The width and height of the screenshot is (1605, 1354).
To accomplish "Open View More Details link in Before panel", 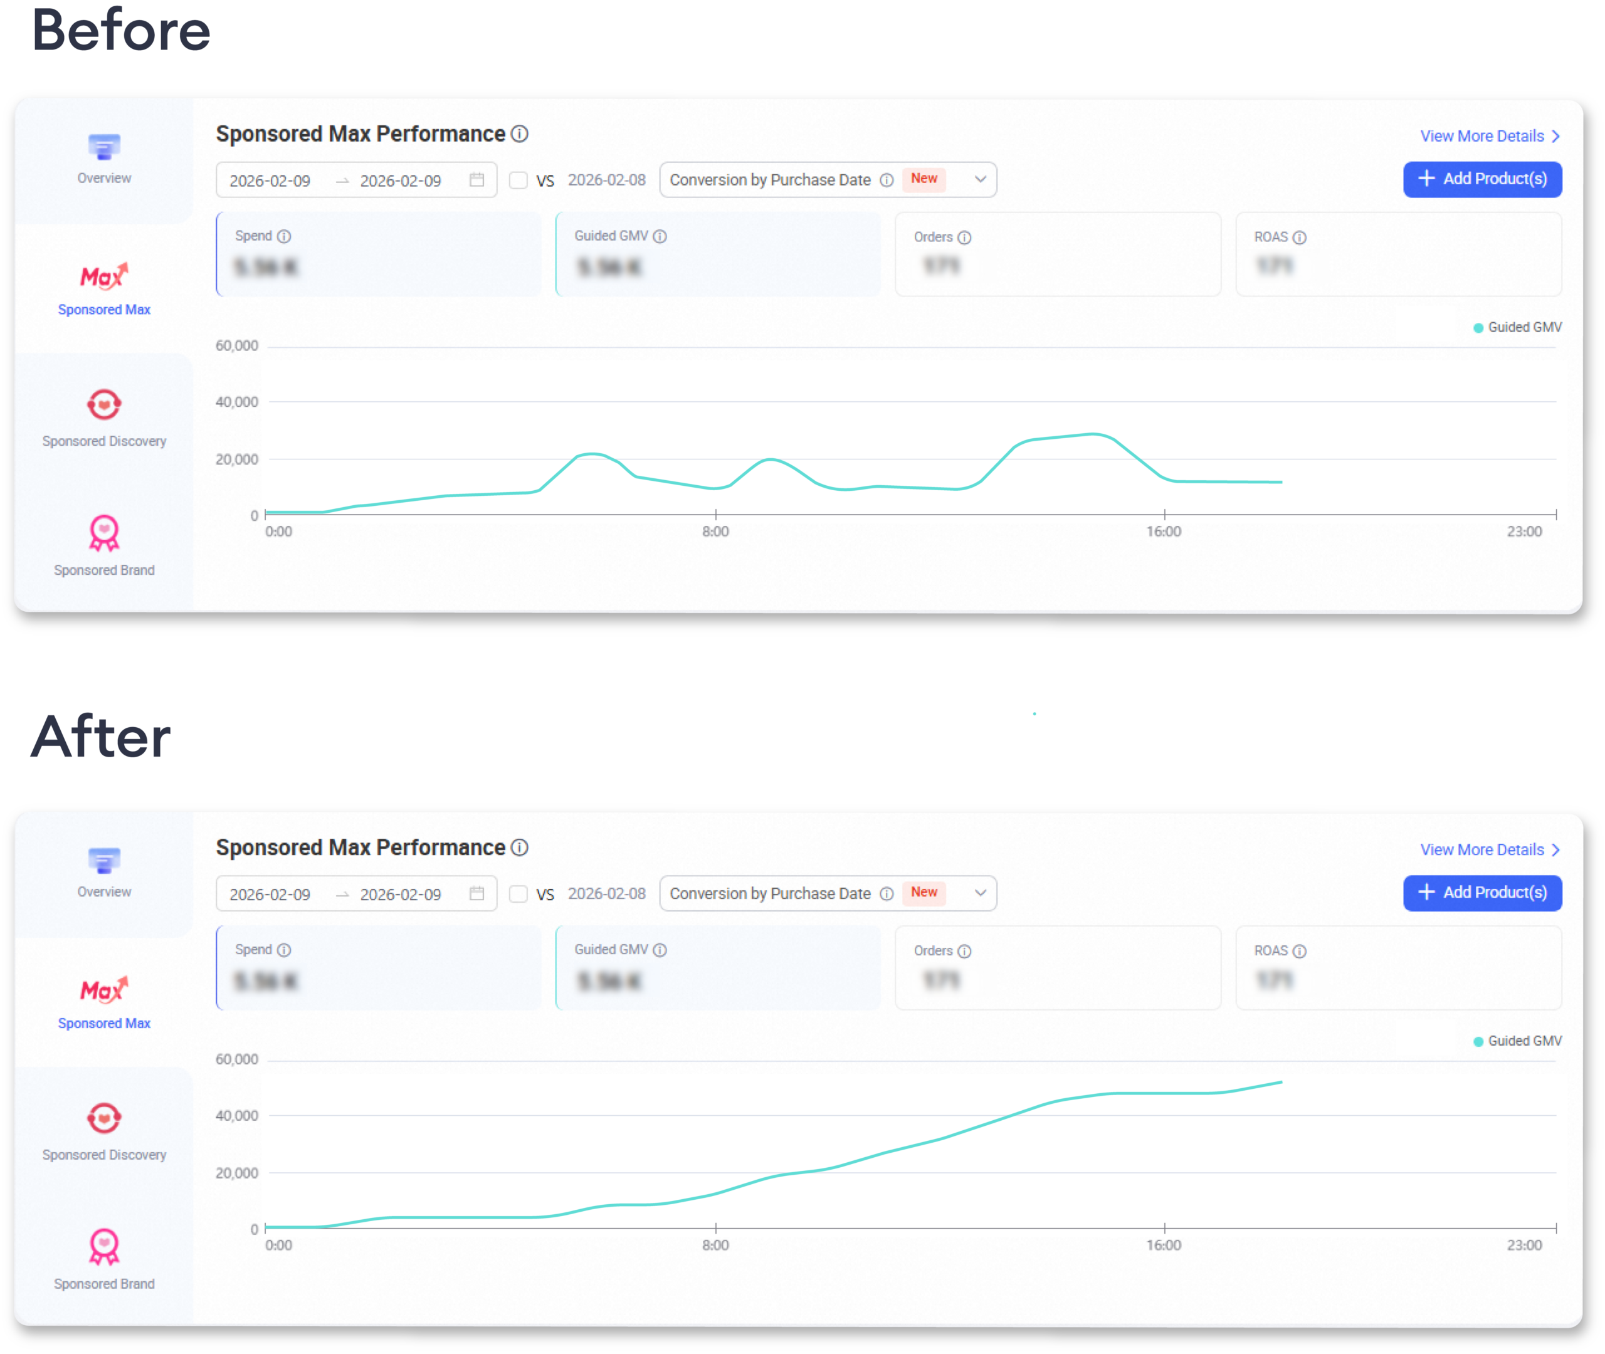I will [x=1482, y=137].
